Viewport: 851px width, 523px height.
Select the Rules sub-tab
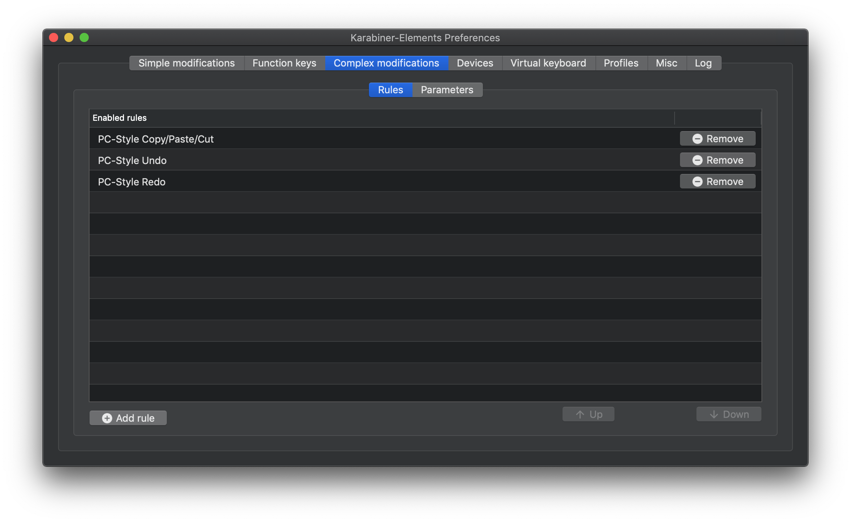[x=391, y=90]
